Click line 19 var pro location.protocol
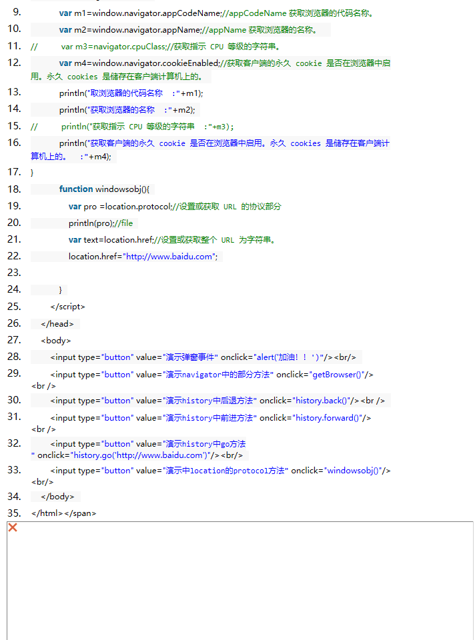The height and width of the screenshot is (640, 475). [x=175, y=207]
